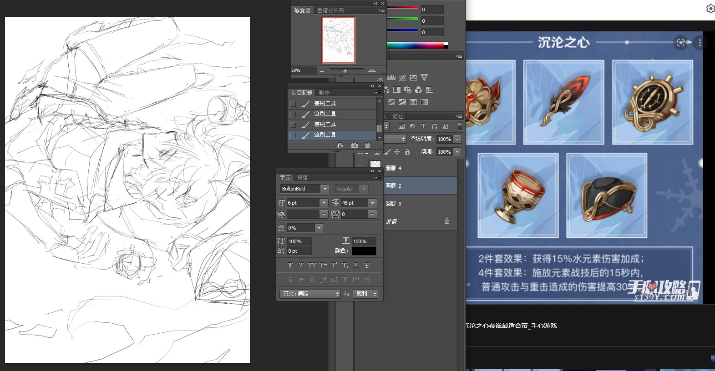The image size is (715, 371).
Task: Filter layers by type (T) layers
Action: coord(423,126)
